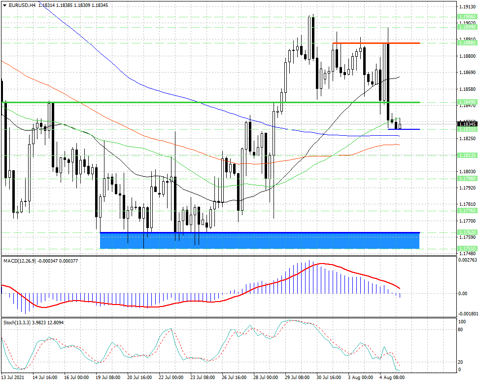Click the green level label 1.18885
The width and height of the screenshot is (479, 383).
coord(467,43)
